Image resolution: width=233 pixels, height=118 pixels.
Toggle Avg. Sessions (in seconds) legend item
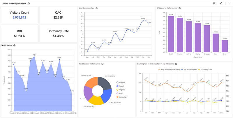pyautogui.click(x=169, y=69)
